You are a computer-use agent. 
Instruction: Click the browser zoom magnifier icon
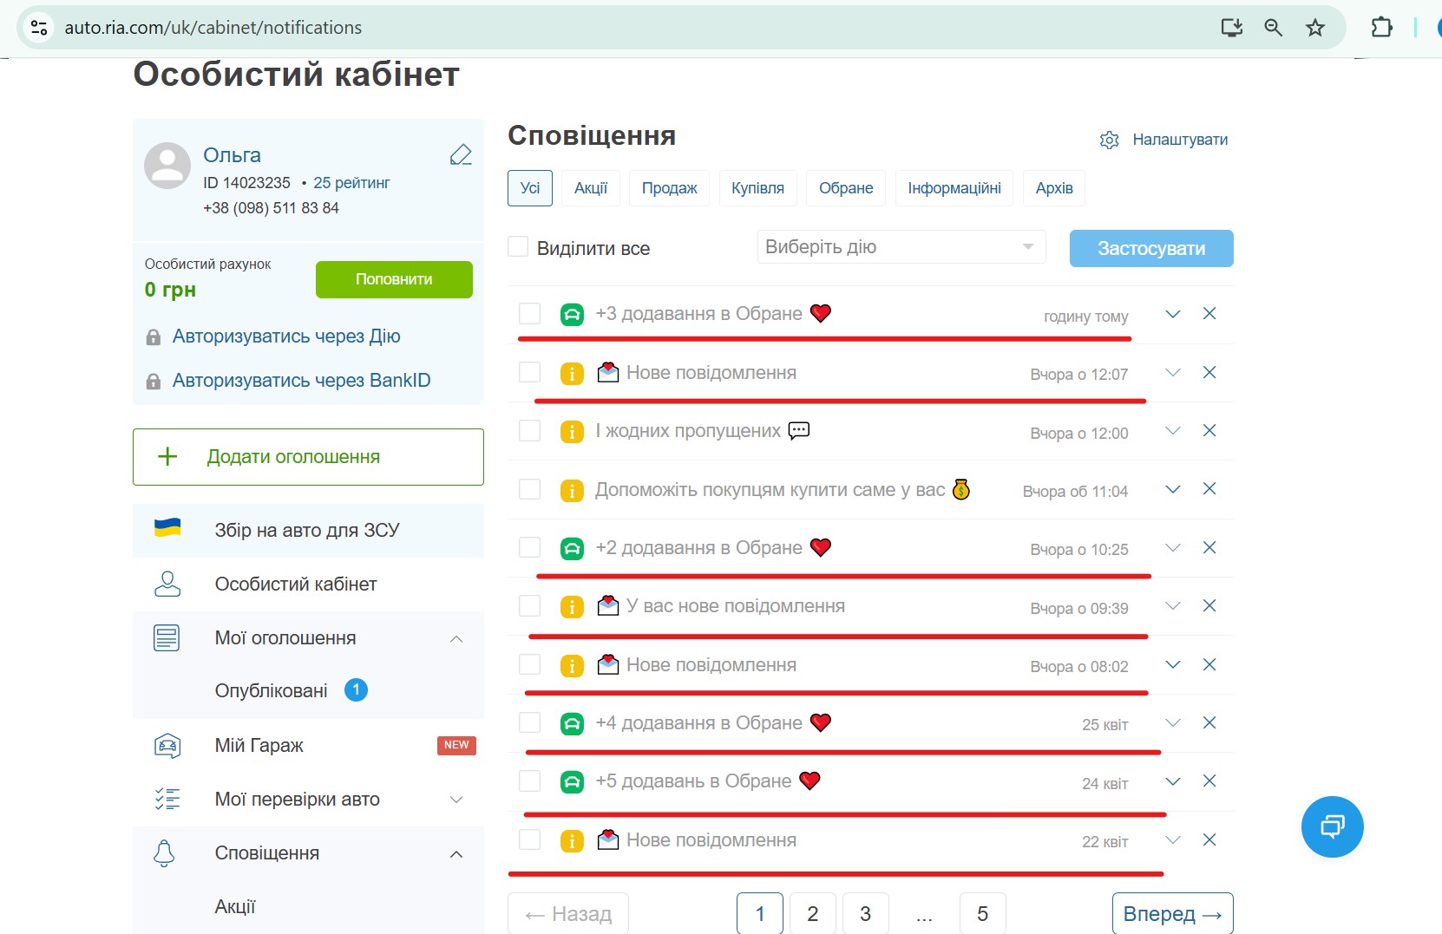coord(1273,28)
